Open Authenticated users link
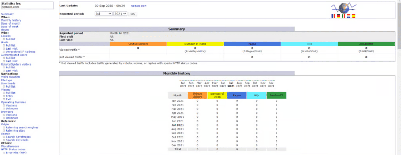Viewport: 402px width, 155px height. [x=14, y=55]
